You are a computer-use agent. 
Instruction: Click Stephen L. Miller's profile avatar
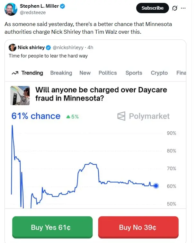click(x=11, y=9)
